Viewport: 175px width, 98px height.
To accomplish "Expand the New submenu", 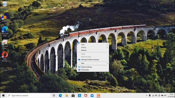I will [x=93, y=63].
